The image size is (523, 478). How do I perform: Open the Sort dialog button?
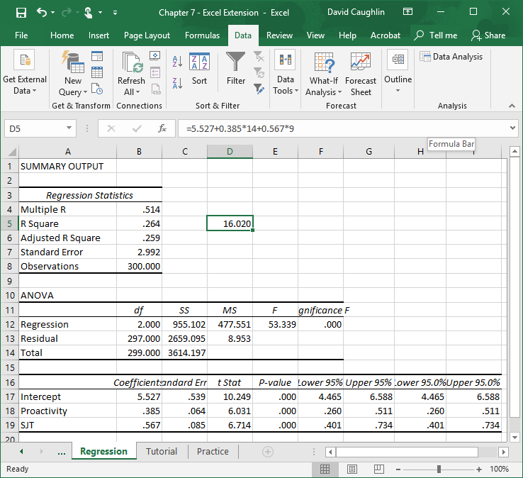tap(199, 69)
